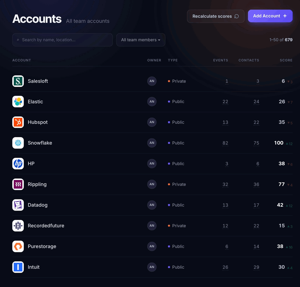
Task: Open the Purestorage logo icon
Action: point(18,246)
